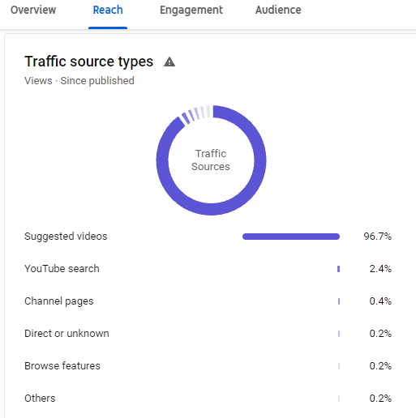The height and width of the screenshot is (418, 416).
Task: Click the Suggested videos progress bar
Action: pos(291,237)
